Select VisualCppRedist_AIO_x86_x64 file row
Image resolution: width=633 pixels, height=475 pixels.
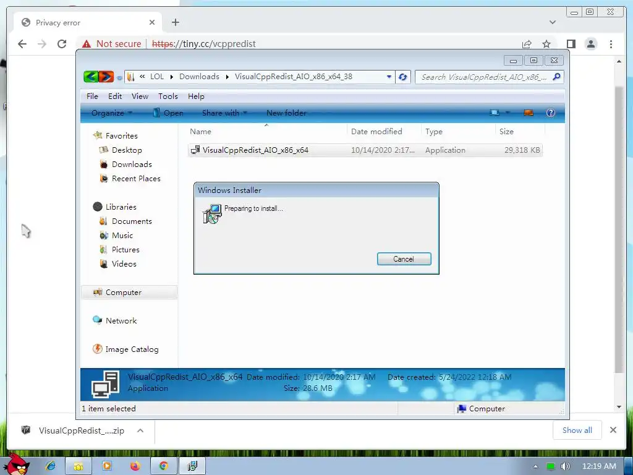pos(365,150)
